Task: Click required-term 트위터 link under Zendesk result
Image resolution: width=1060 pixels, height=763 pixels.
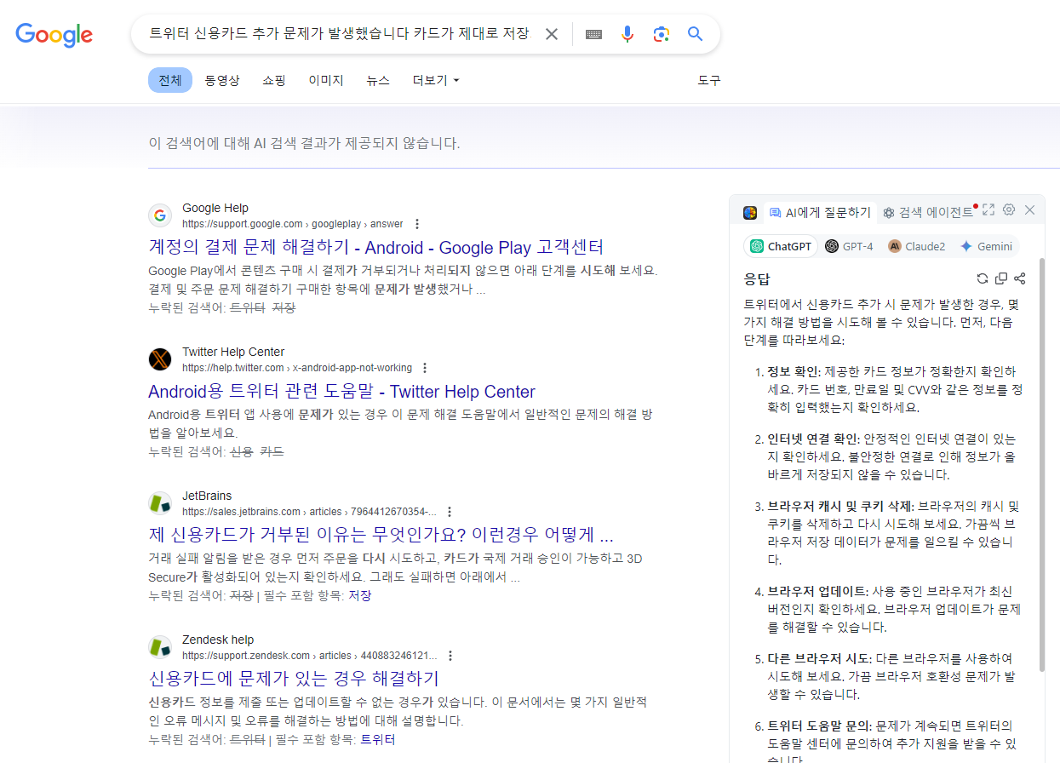Action: tap(378, 739)
